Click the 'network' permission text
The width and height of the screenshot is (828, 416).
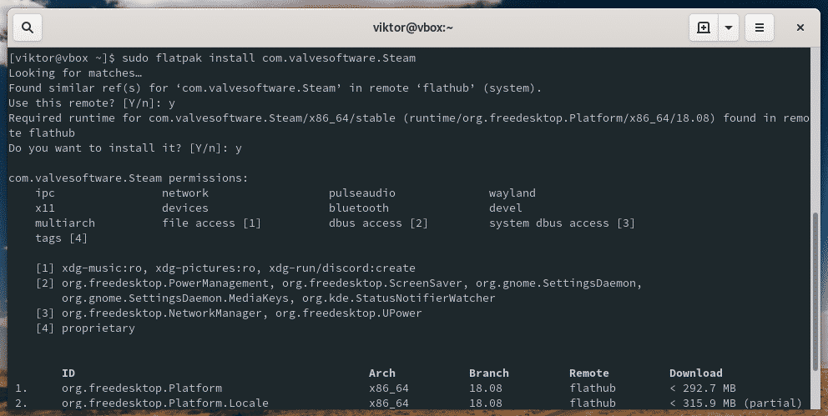click(185, 193)
